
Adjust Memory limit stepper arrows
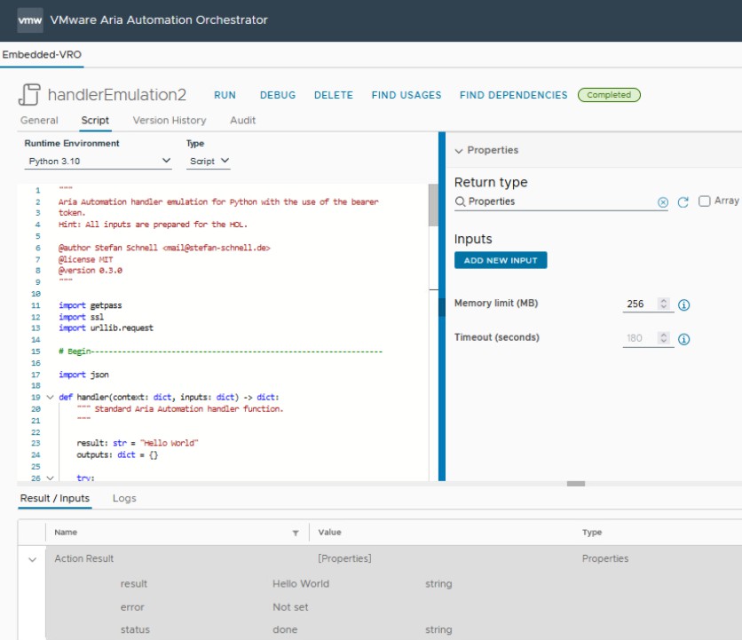pyautogui.click(x=663, y=304)
